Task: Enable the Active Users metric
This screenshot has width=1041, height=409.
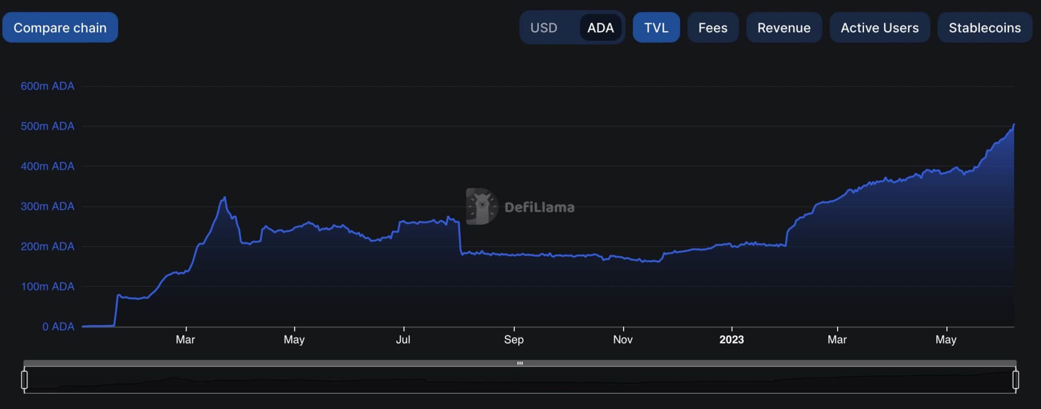Action: pyautogui.click(x=879, y=27)
